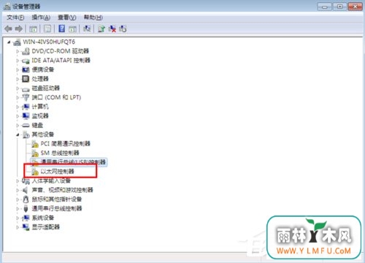Select the 声音、视频和游戏控制器 row
This screenshot has height=263, width=365.
point(57,190)
